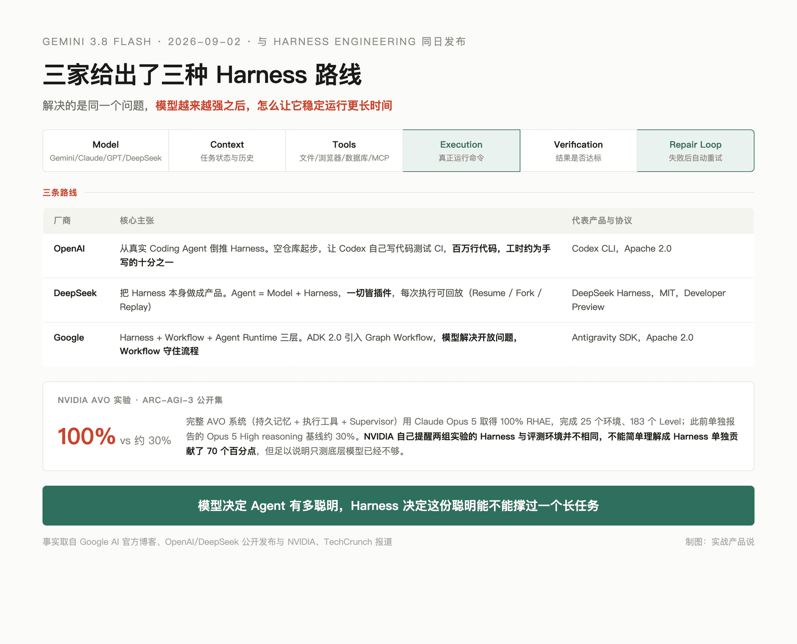The image size is (797, 644).
Task: Click the large red 100% figure
Action: click(x=87, y=436)
